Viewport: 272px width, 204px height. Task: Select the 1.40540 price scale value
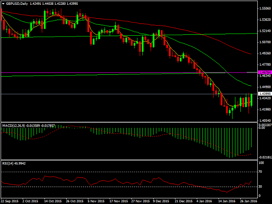(265, 120)
